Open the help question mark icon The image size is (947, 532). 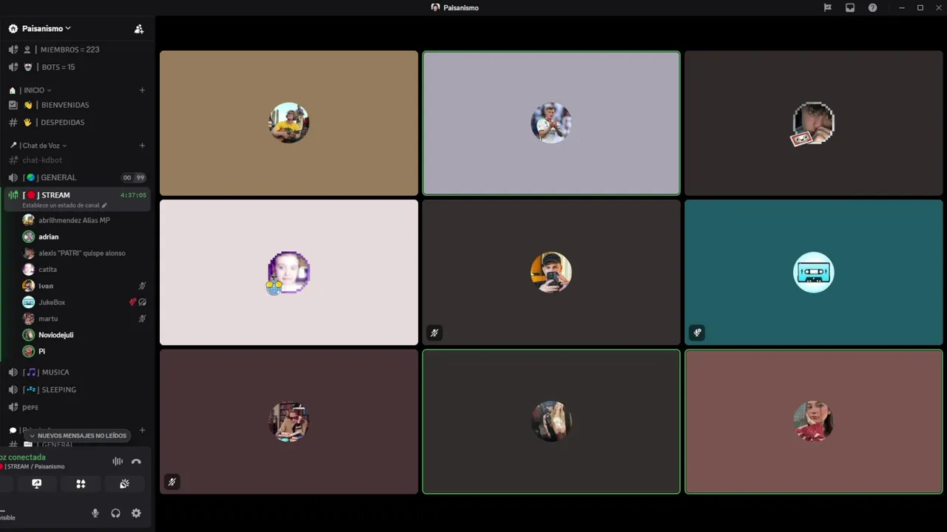(872, 7)
